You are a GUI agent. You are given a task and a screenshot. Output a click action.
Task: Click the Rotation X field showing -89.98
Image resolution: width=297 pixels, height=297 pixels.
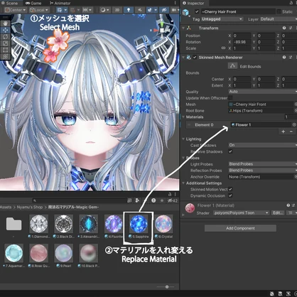(x=242, y=42)
